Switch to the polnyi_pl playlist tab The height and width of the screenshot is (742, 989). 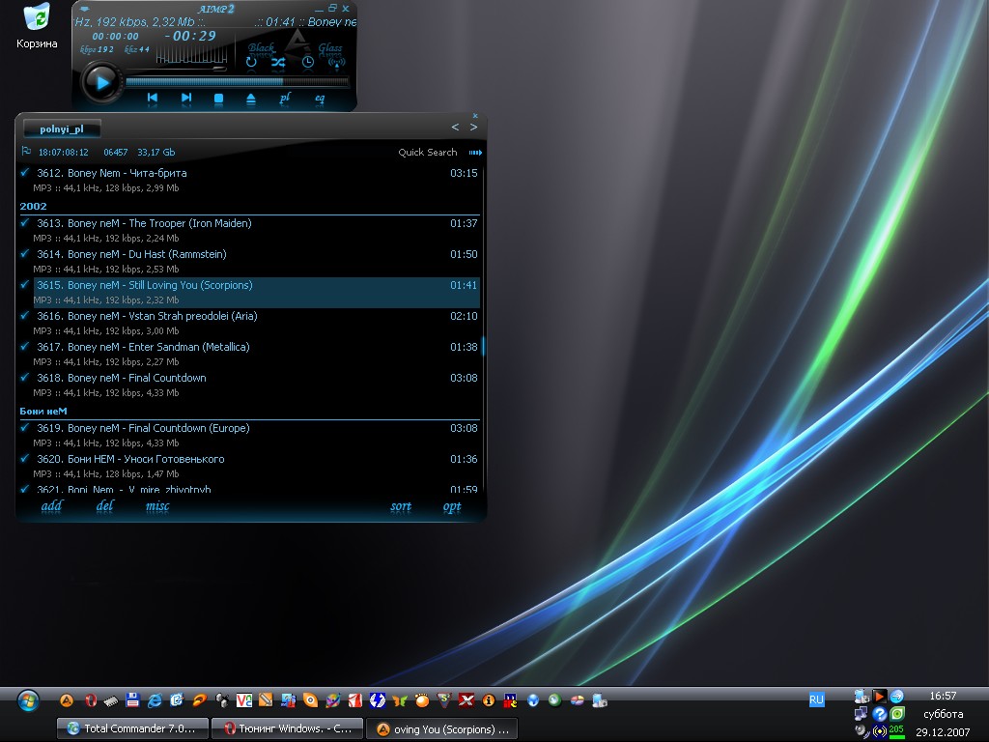tap(62, 128)
